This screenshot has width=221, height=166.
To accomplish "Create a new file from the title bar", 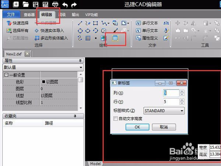I will (16, 4).
